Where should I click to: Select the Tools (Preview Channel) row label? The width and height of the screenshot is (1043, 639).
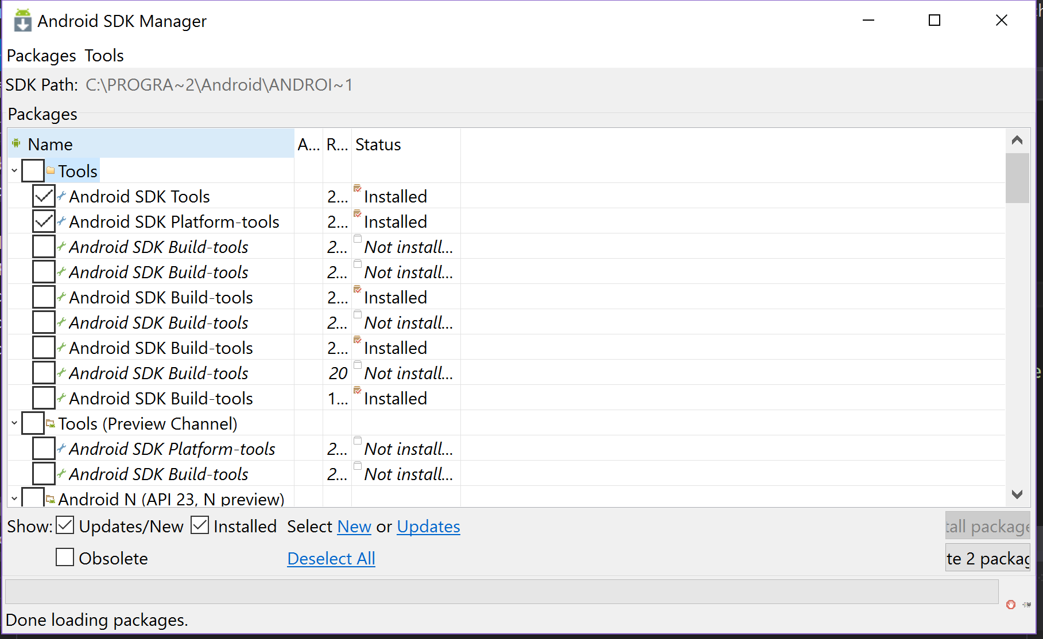point(148,423)
